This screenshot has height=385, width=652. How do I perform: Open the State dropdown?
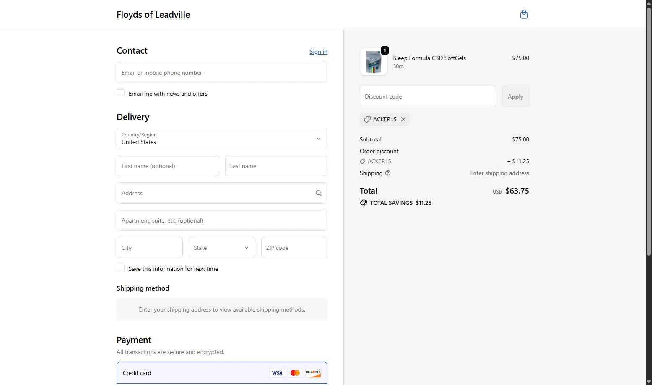[222, 248]
